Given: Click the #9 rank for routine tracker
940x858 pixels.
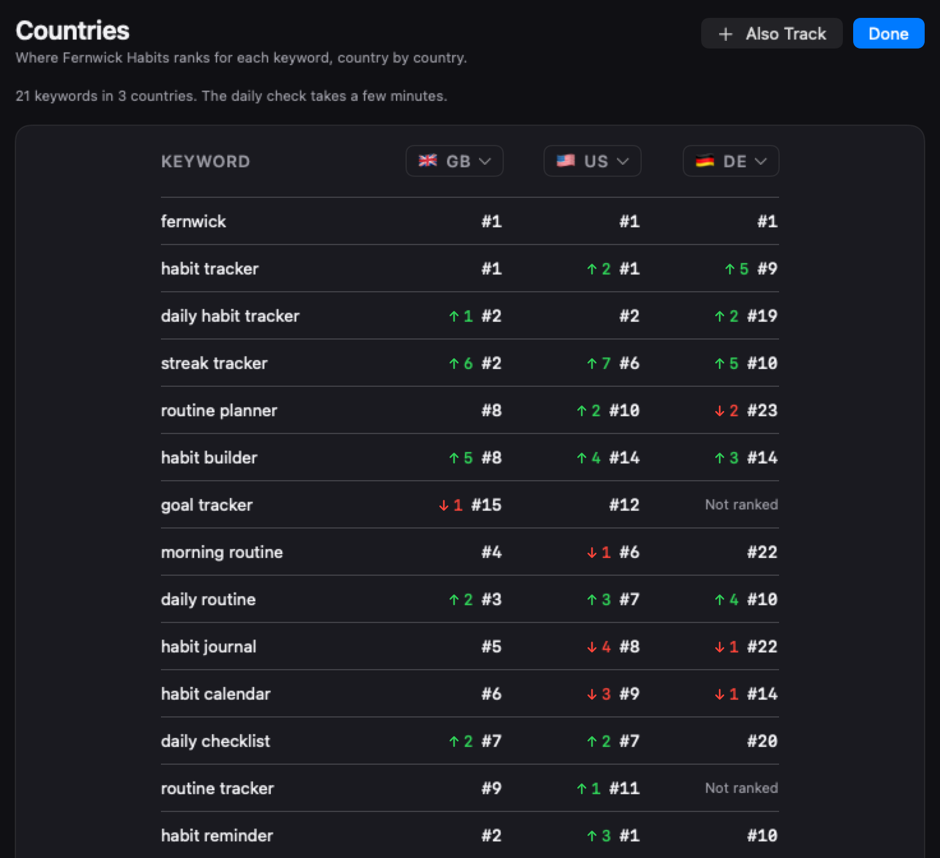Looking at the screenshot, I should point(492,788).
